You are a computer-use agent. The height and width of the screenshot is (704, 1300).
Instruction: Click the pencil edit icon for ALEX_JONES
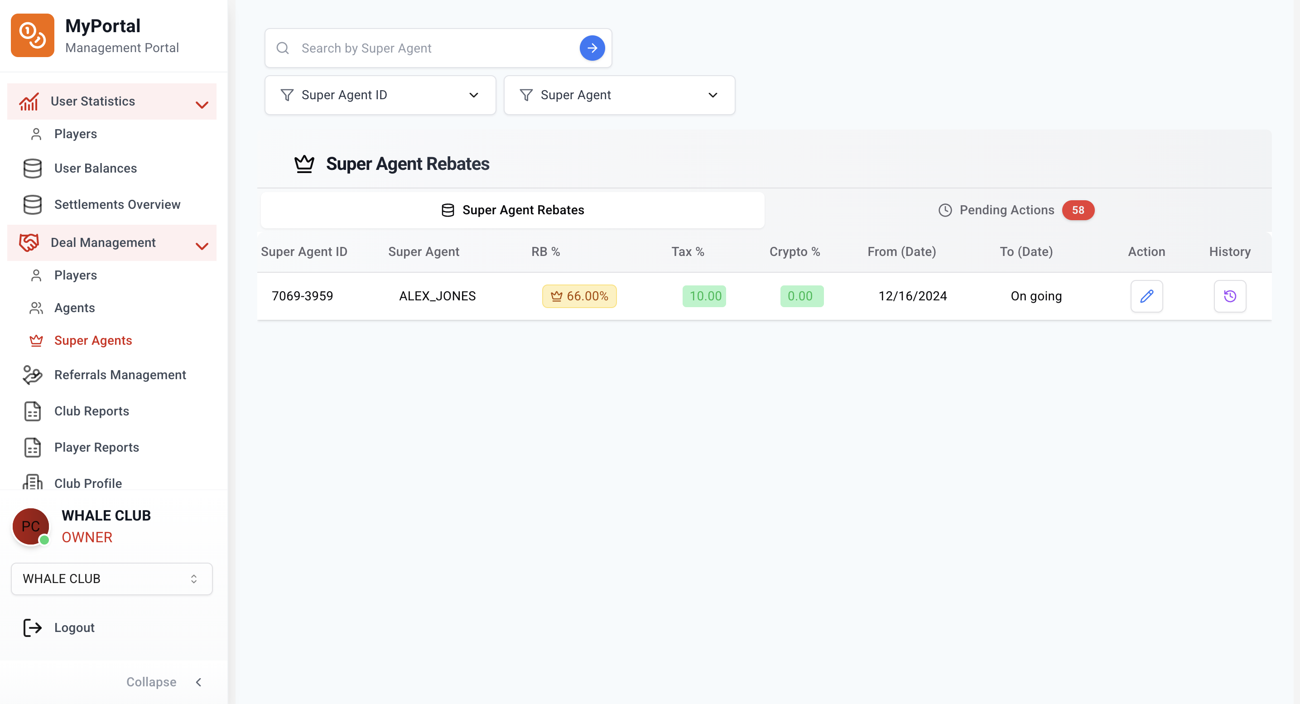pos(1146,296)
